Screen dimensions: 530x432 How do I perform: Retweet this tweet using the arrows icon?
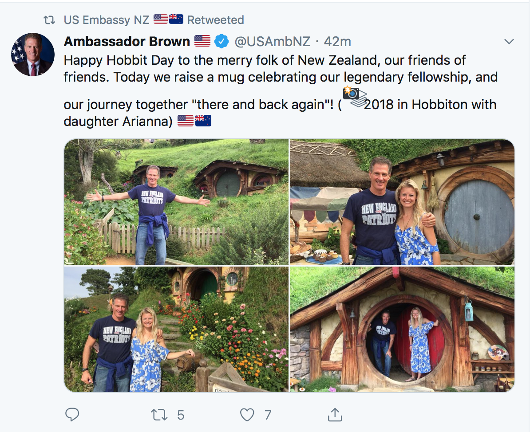tap(159, 415)
